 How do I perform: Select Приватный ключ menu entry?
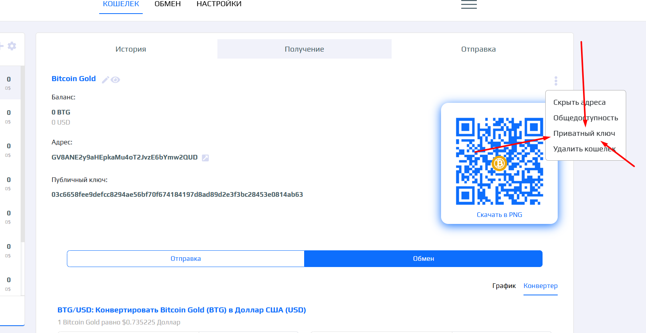click(x=584, y=134)
